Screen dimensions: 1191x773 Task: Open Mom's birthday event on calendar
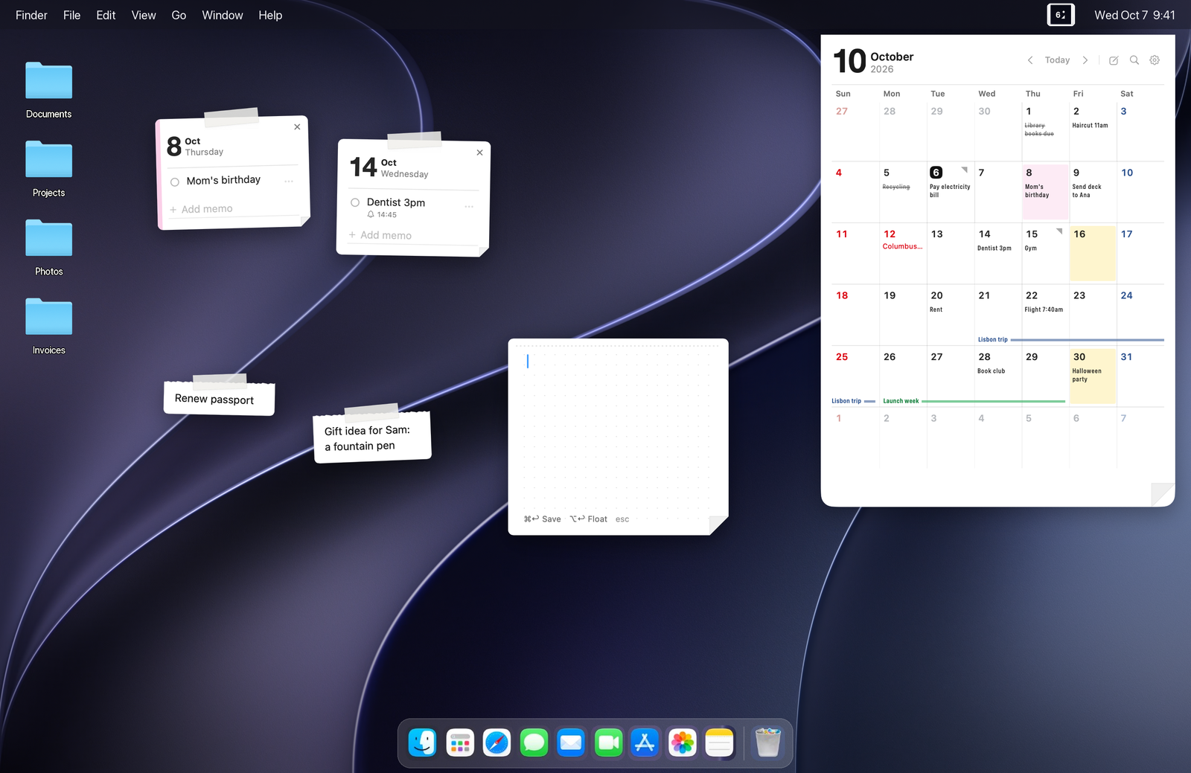1037,190
